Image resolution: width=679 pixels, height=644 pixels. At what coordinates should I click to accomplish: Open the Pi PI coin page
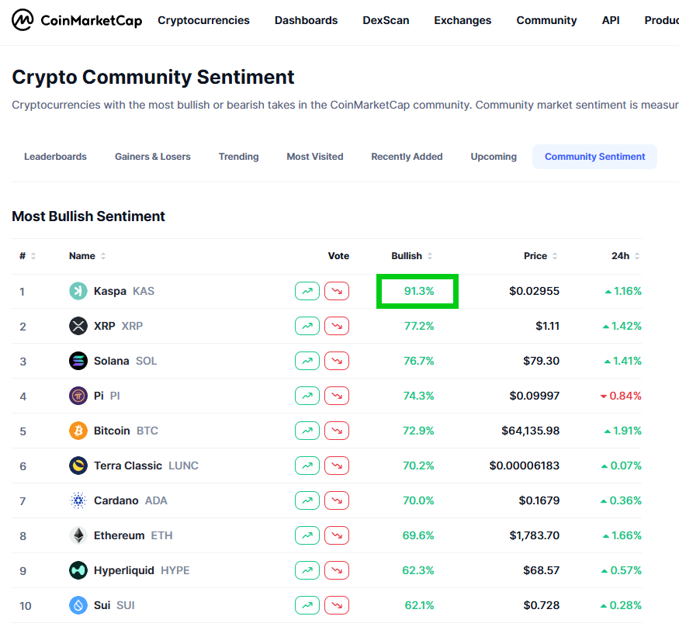(107, 396)
